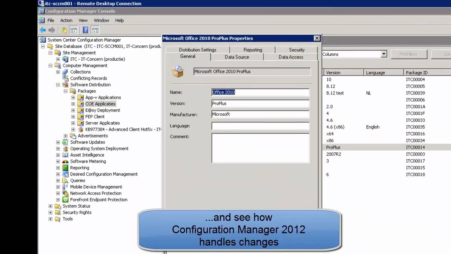The image size is (451, 254).
Task: Click the Software Updates icon
Action: [x=65, y=142]
